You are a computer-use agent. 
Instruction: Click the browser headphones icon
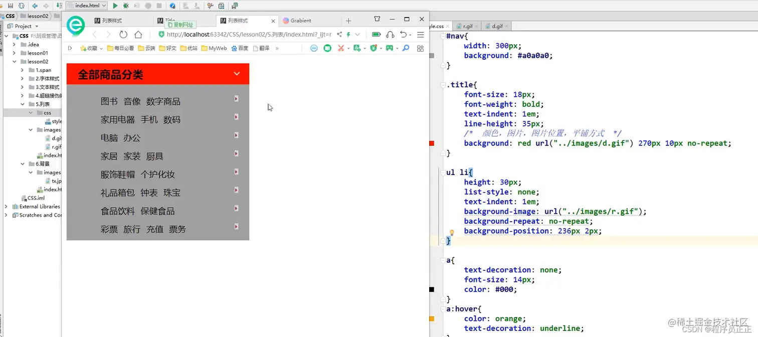coord(391,35)
